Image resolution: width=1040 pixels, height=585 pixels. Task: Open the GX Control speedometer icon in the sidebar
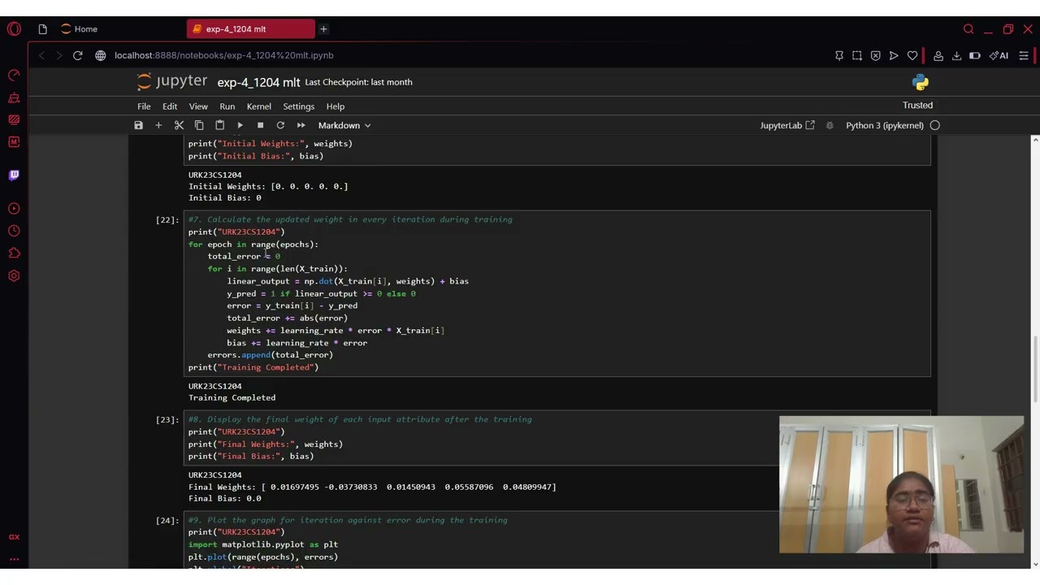click(x=14, y=76)
